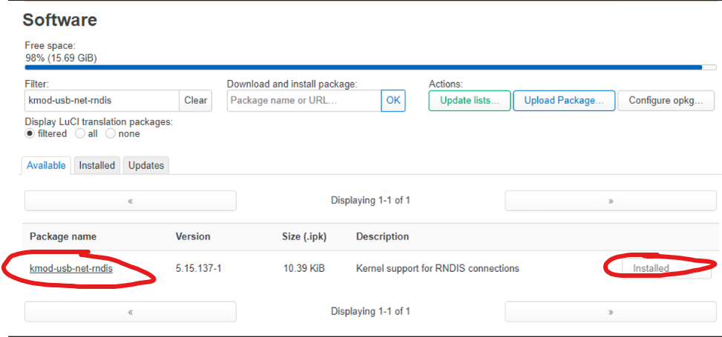This screenshot has height=337, width=722.
Task: Focus the Filter text field
Action: pyautogui.click(x=102, y=100)
